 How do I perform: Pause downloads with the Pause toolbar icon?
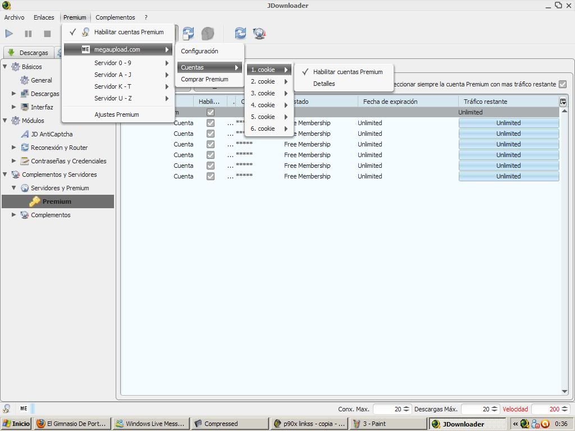(28, 34)
